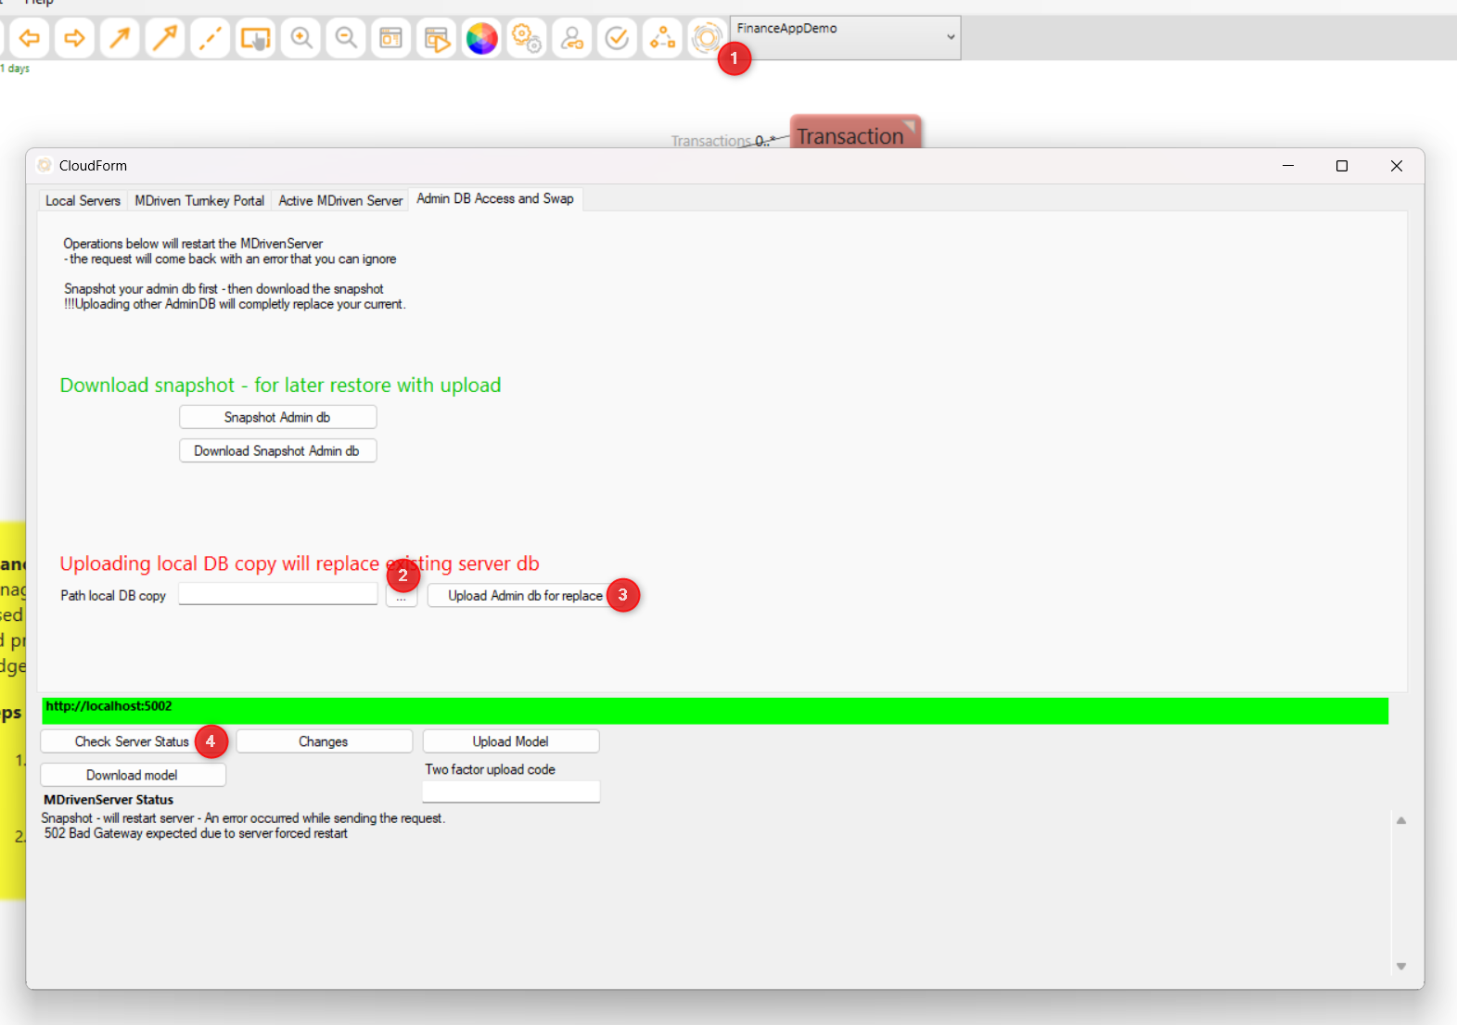Click the forward arrow toolbar icon
The width and height of the screenshot is (1457, 1025).
[74, 38]
